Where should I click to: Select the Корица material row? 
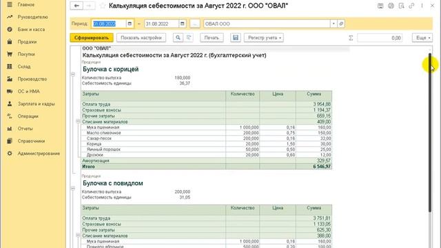(207, 144)
